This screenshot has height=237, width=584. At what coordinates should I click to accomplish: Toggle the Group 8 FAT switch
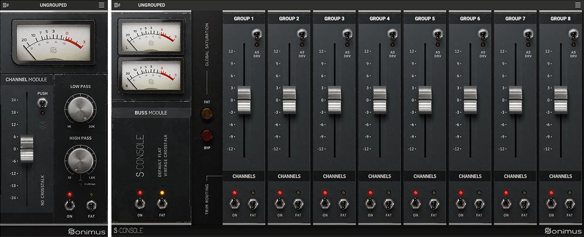(x=570, y=204)
